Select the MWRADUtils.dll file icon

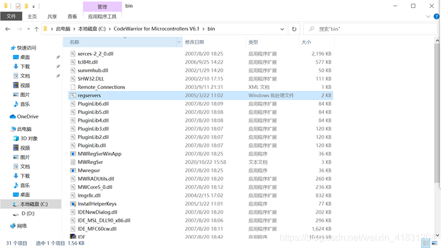73,179
